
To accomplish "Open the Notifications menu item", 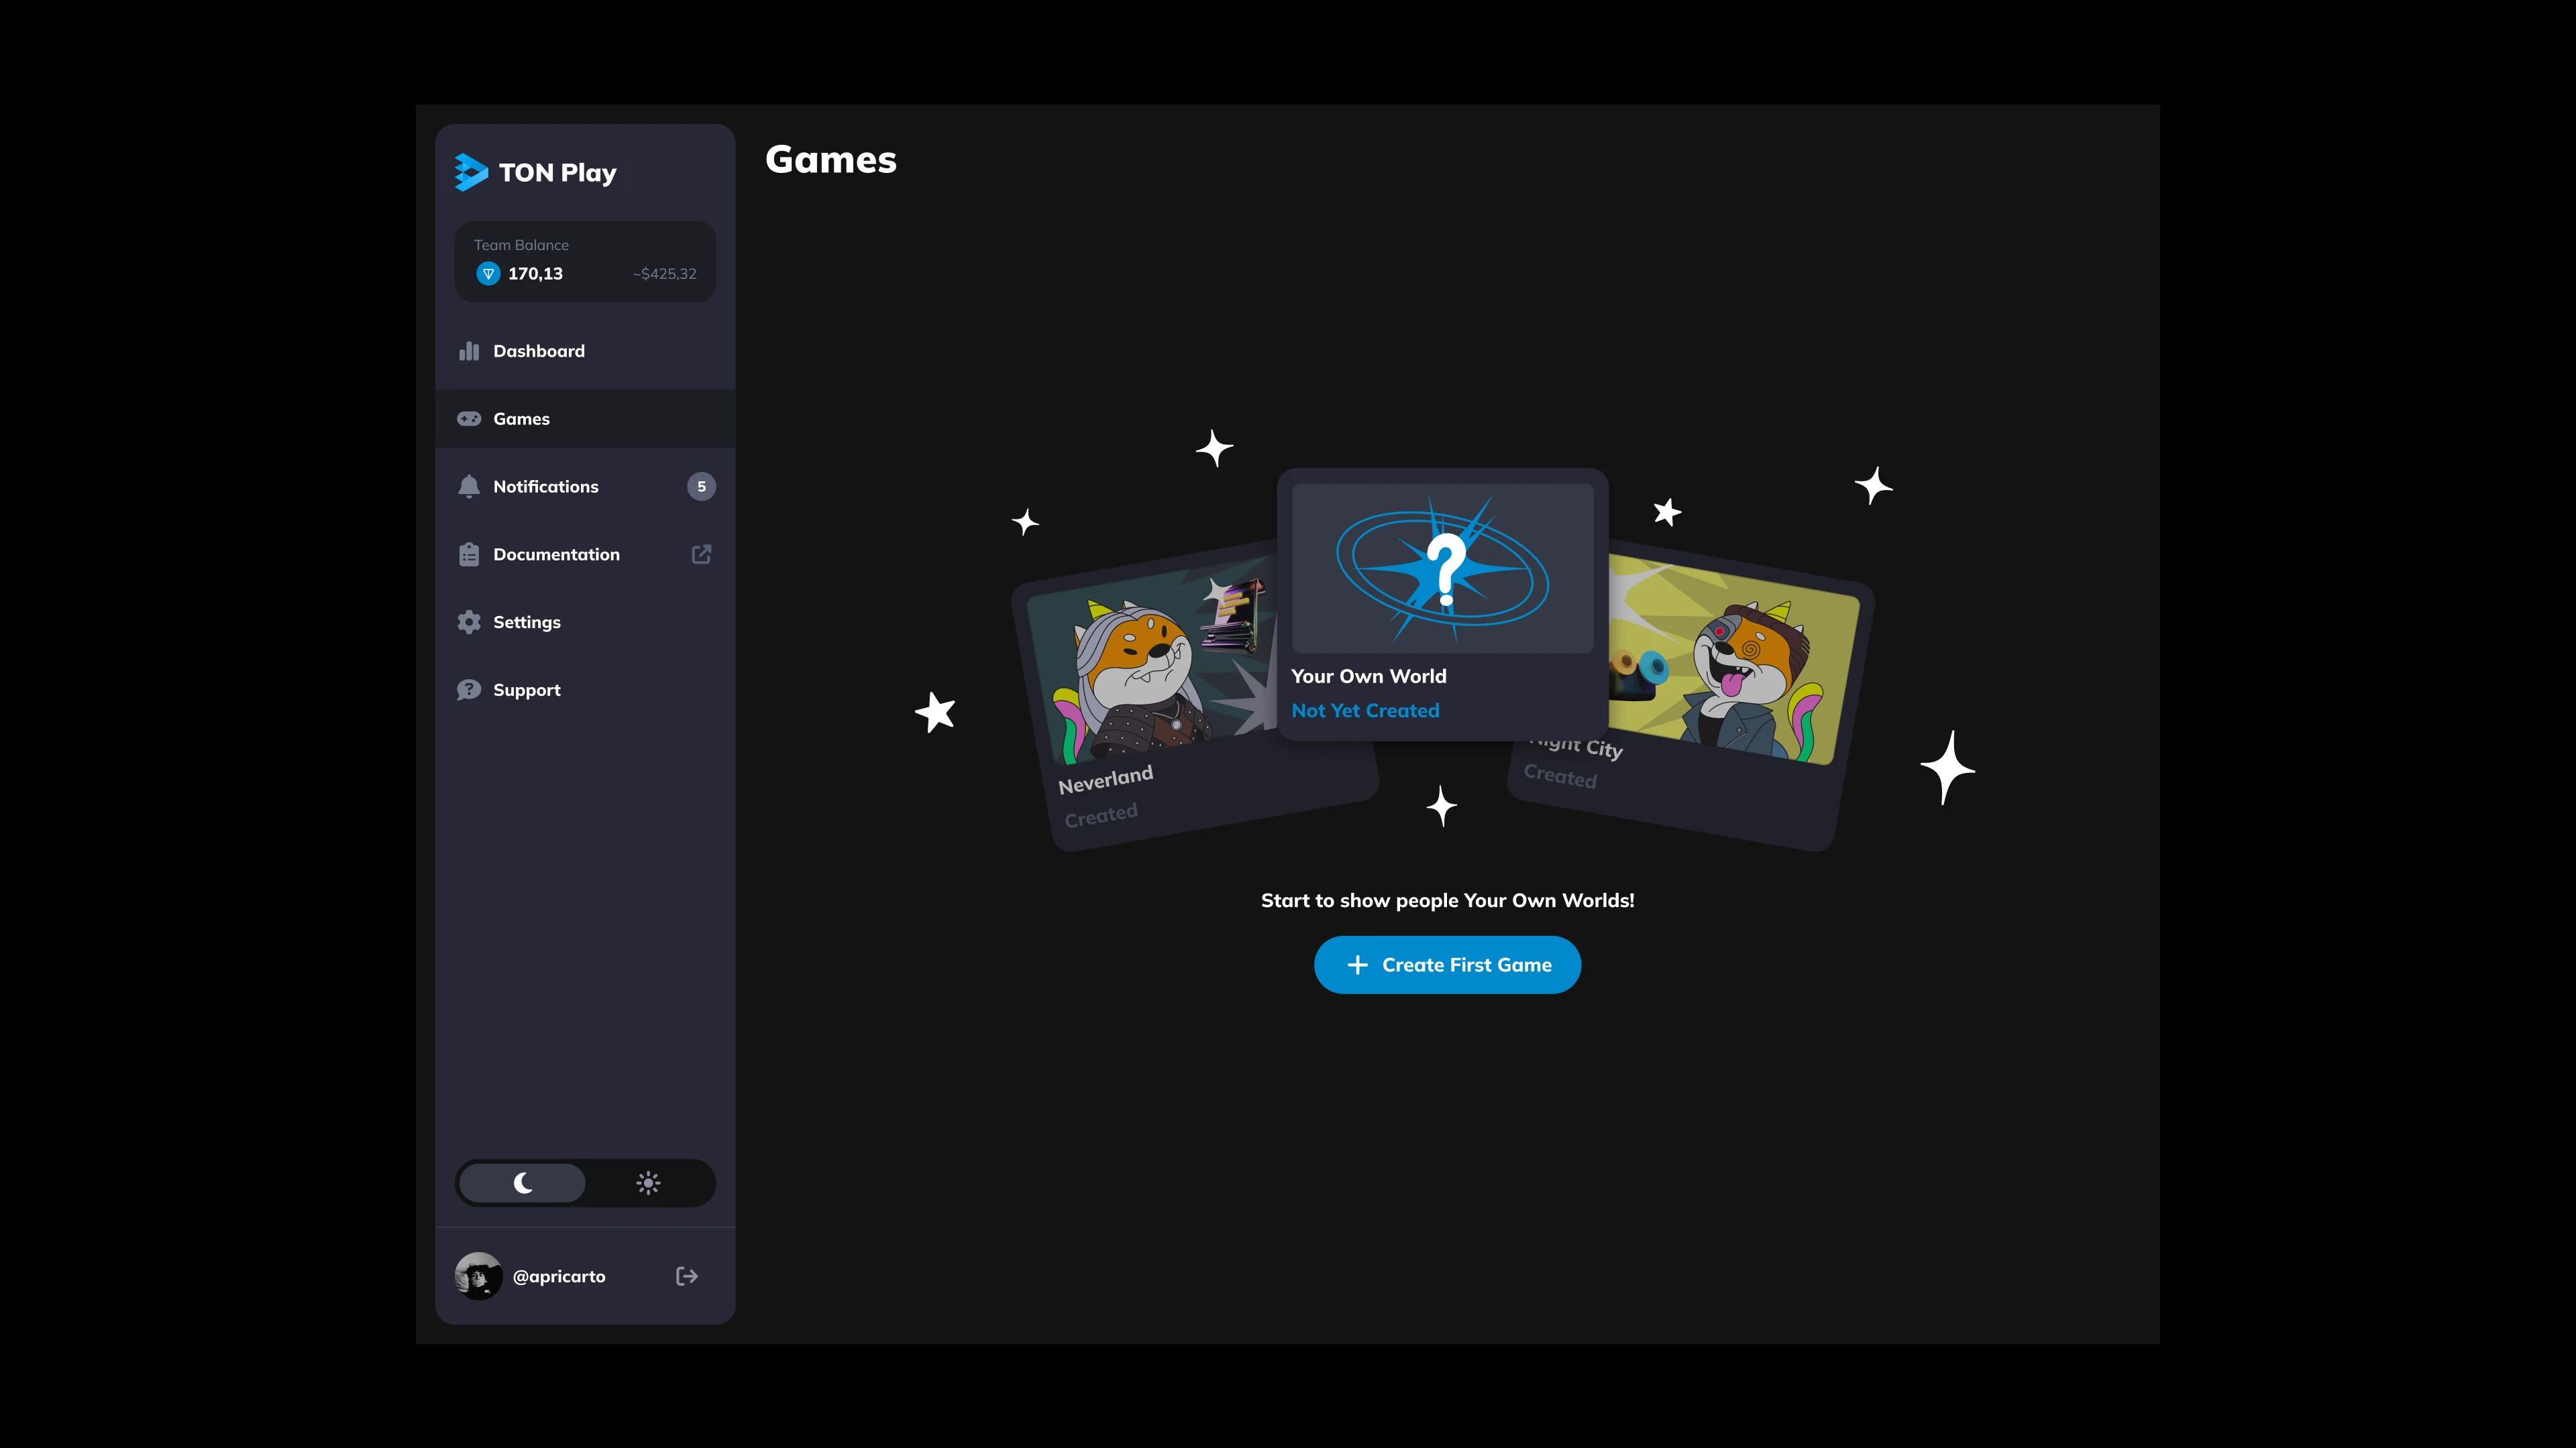I will (x=585, y=487).
